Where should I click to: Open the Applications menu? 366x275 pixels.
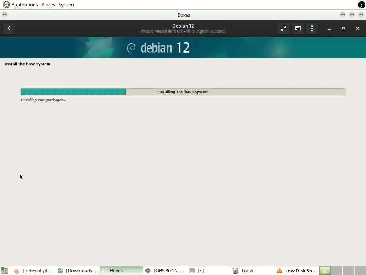pos(24,5)
